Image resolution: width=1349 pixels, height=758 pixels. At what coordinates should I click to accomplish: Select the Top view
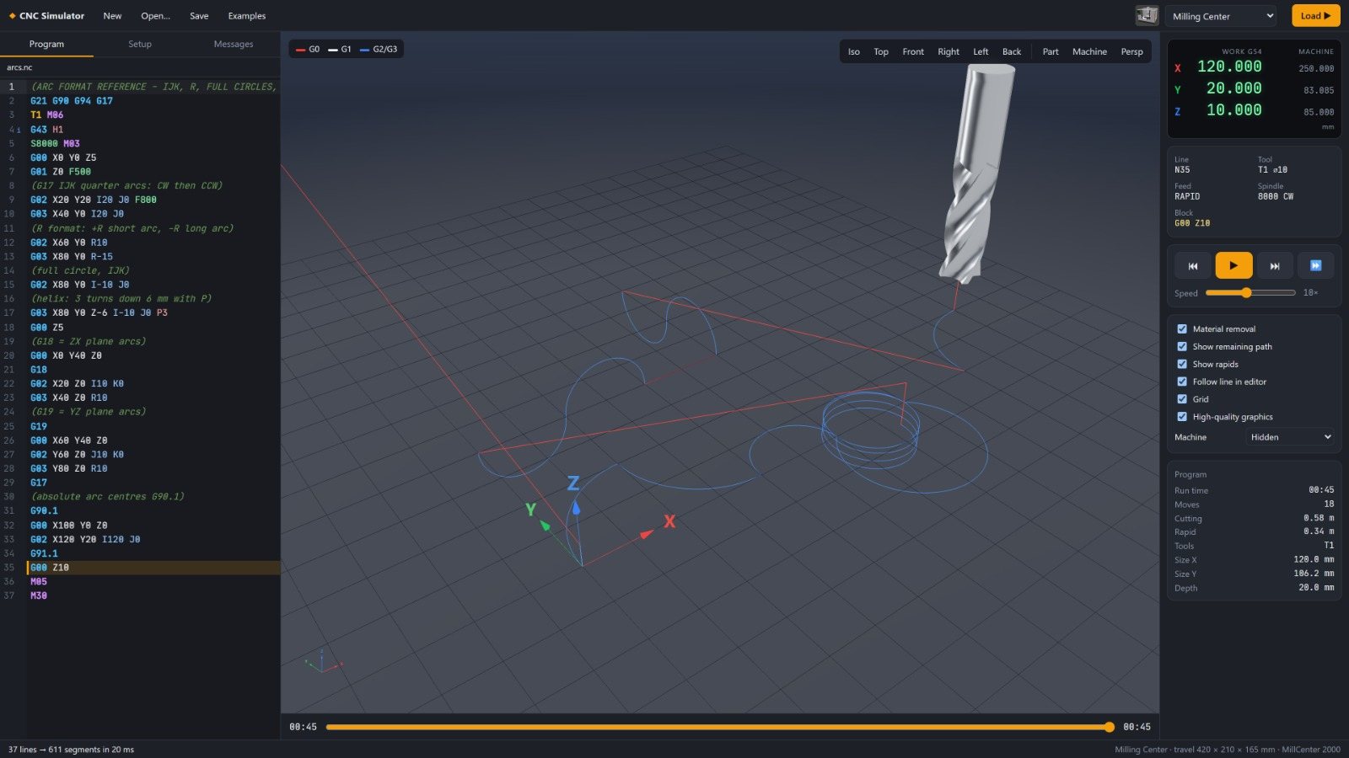coord(881,51)
